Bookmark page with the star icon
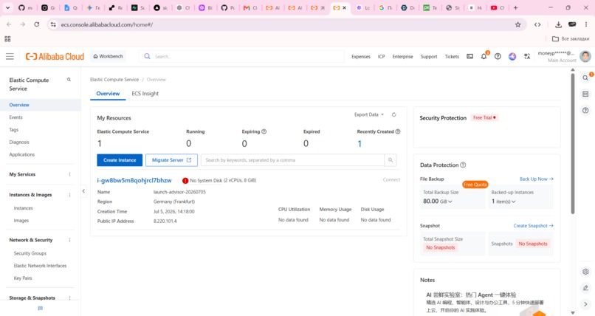 pyautogui.click(x=518, y=24)
